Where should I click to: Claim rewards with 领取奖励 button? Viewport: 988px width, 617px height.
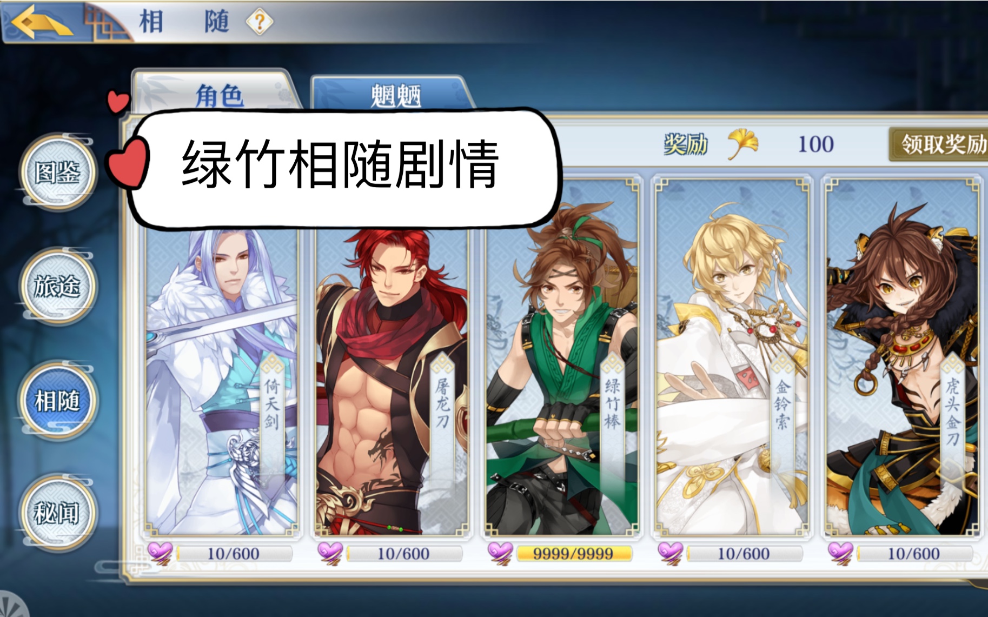pos(940,144)
